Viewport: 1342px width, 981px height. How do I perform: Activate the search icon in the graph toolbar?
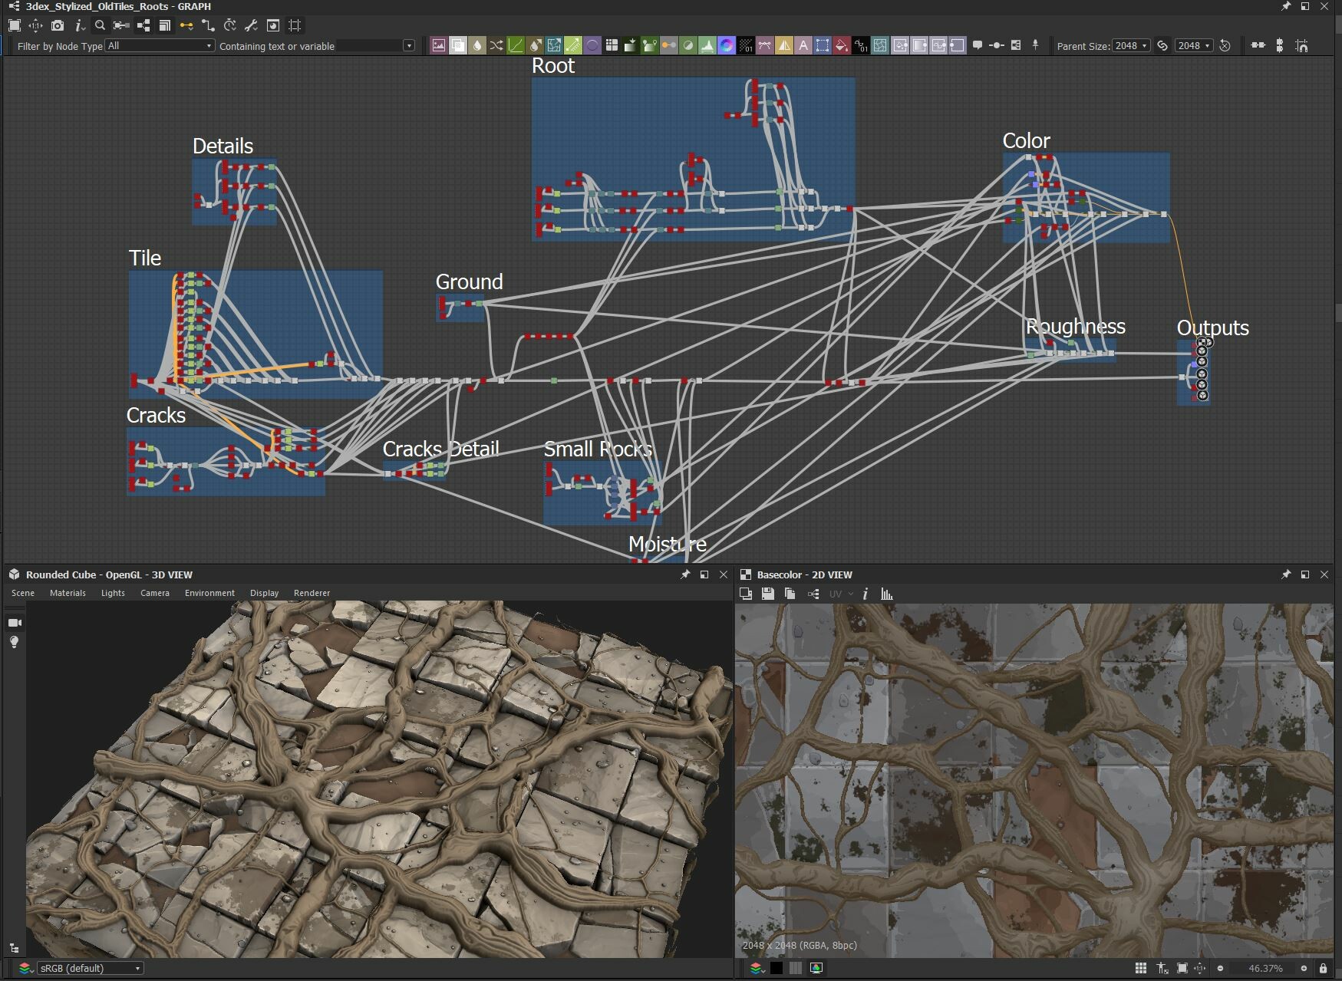[100, 25]
